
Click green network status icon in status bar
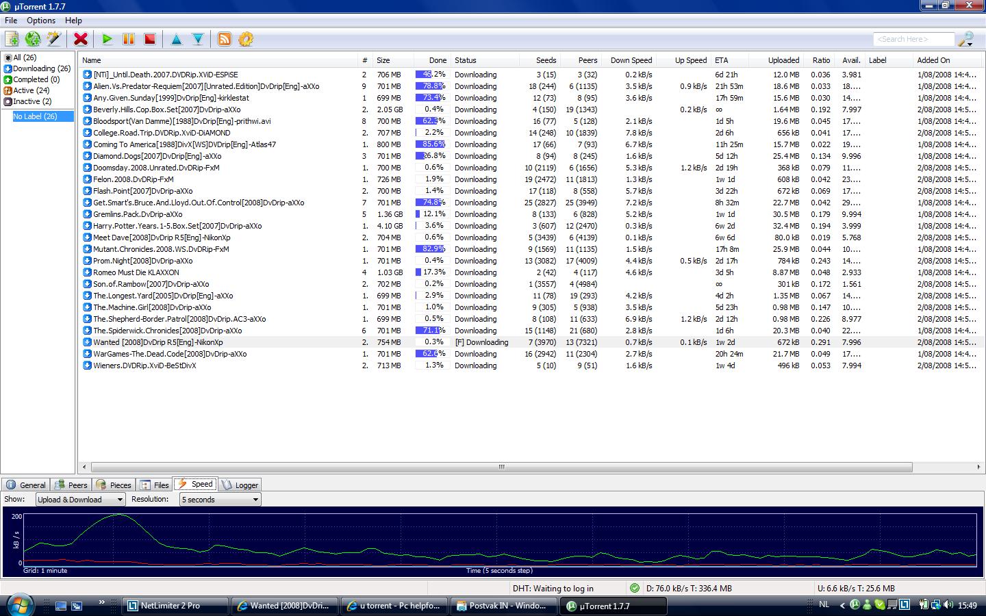pos(635,588)
